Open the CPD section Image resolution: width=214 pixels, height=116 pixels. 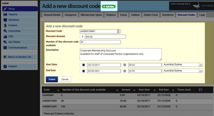pos(20,37)
